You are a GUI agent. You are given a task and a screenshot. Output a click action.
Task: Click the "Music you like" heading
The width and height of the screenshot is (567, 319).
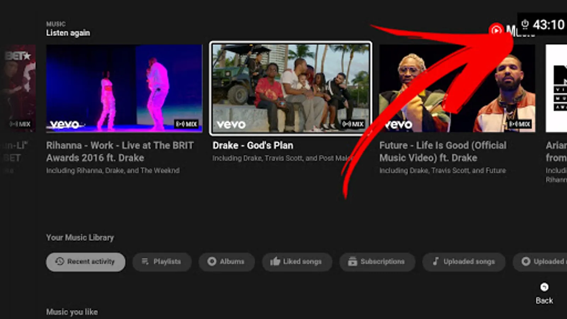point(72,312)
